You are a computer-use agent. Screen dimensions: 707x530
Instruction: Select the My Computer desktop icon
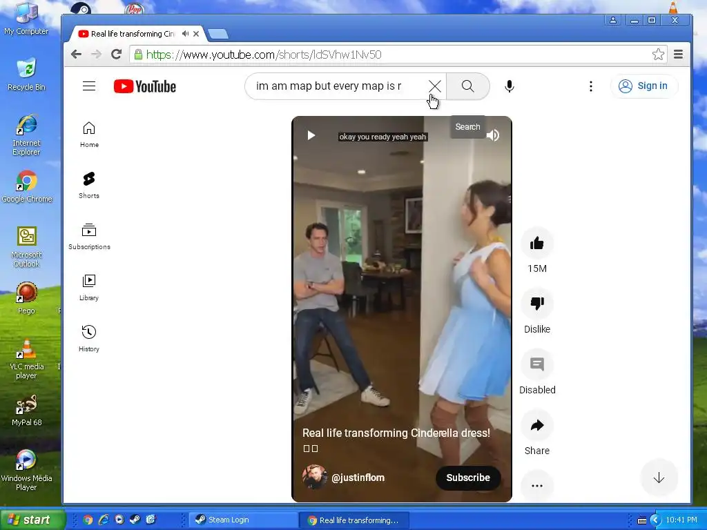click(26, 18)
